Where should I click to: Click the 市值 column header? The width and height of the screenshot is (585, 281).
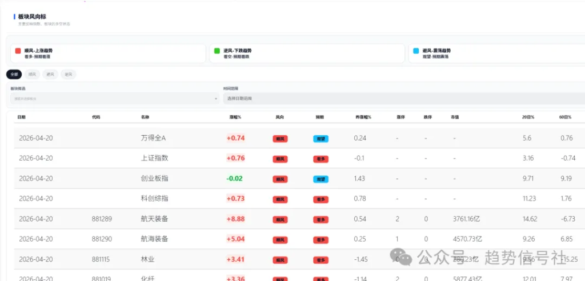tap(455, 117)
